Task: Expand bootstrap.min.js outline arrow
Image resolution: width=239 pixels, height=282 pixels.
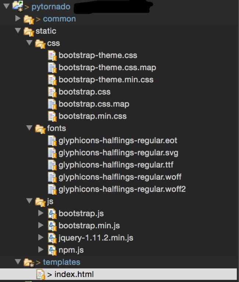Action: (41, 225)
